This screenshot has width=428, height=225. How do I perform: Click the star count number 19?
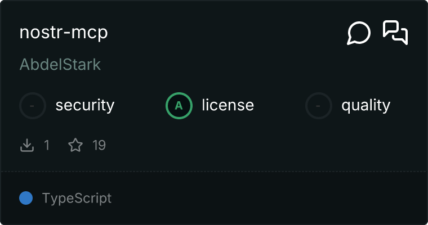coord(99,146)
